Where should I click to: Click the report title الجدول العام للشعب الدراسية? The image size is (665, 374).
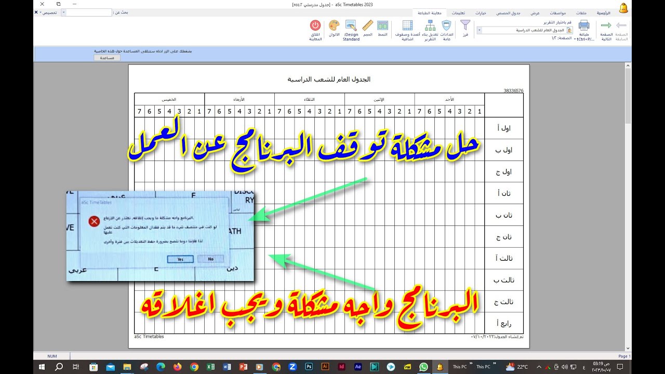(x=329, y=79)
